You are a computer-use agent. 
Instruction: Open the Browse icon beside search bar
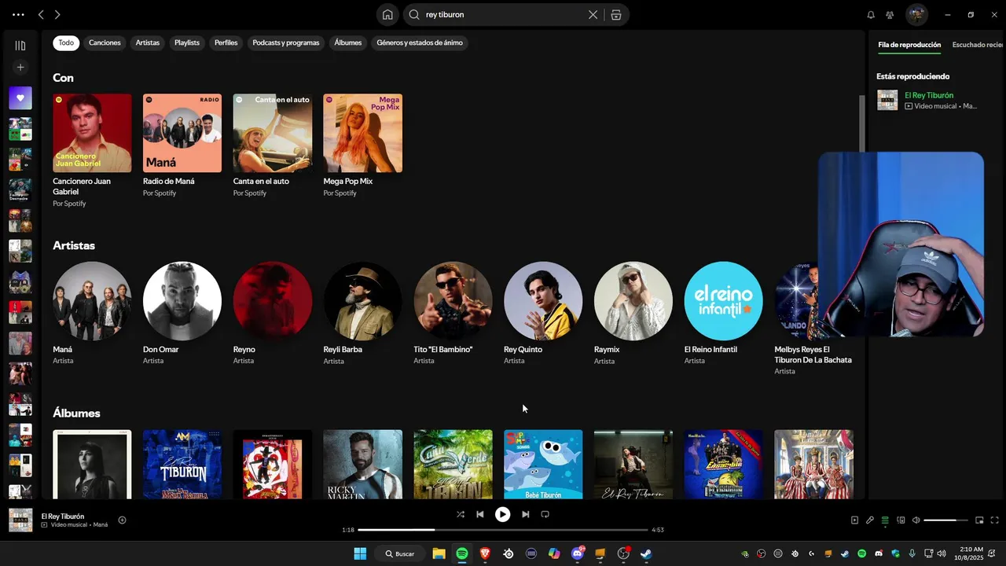(x=615, y=14)
